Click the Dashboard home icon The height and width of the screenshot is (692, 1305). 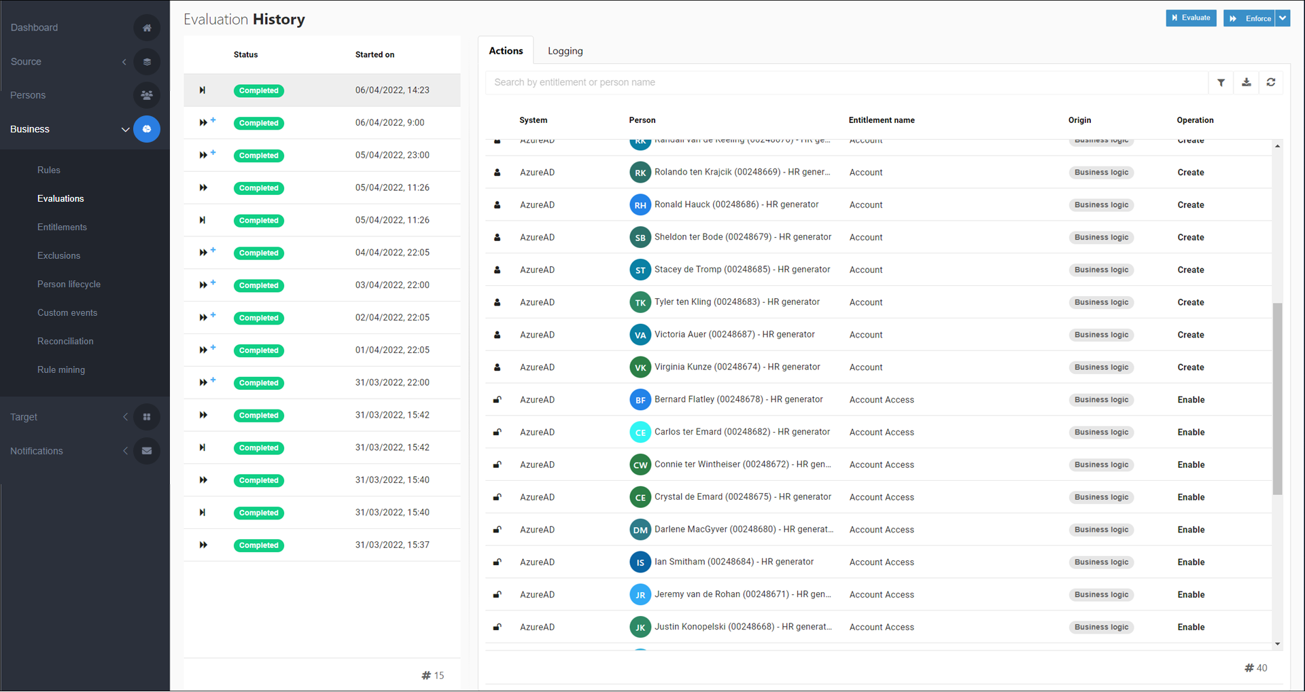click(147, 28)
